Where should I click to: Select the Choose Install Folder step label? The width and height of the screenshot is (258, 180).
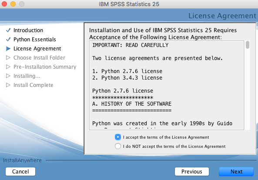[39, 58]
